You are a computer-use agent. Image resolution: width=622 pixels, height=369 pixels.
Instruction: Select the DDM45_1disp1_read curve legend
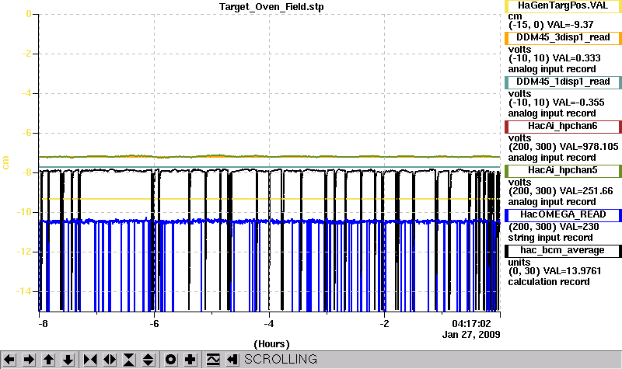[x=563, y=82]
